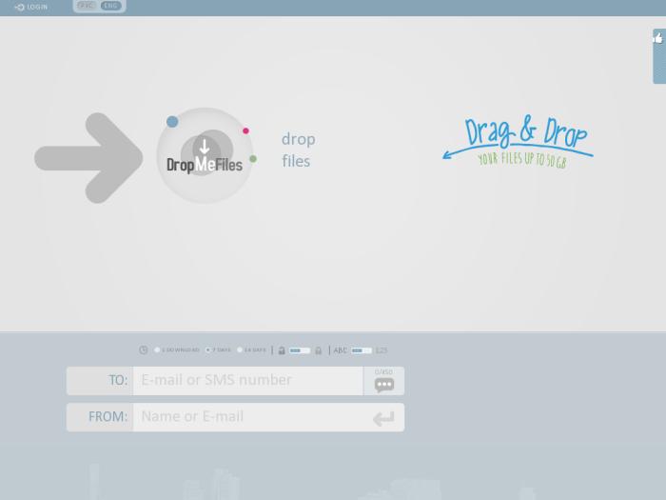Click the unlocked padlock icon
This screenshot has width=666, height=500.
click(x=282, y=350)
